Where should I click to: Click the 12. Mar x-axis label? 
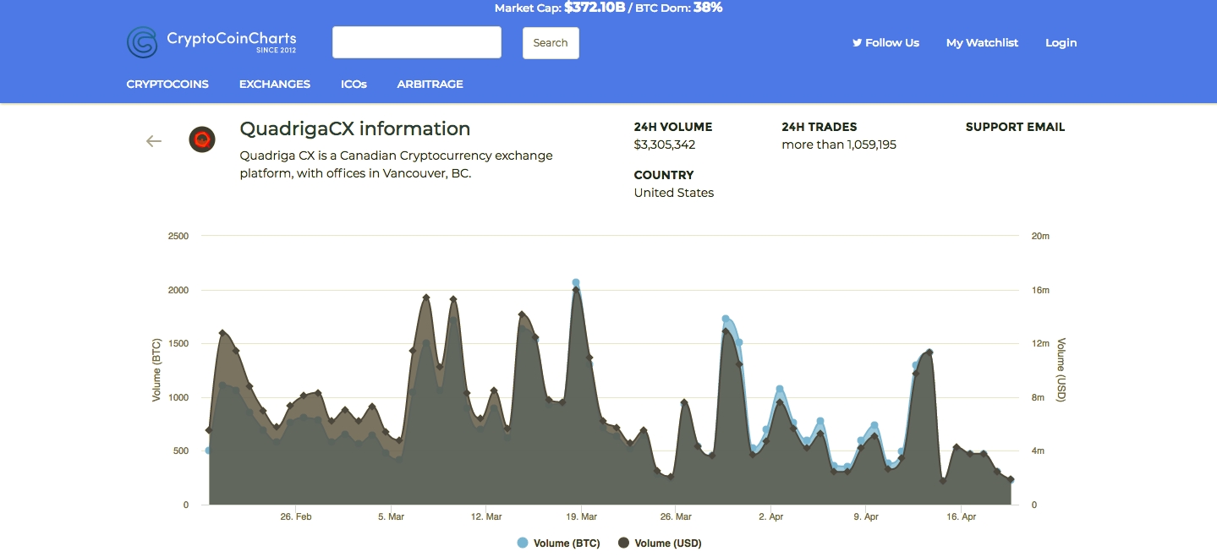pos(486,516)
